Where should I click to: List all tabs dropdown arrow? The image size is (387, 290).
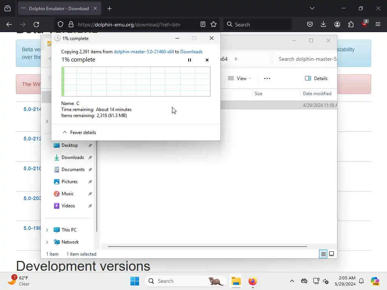(312, 8)
